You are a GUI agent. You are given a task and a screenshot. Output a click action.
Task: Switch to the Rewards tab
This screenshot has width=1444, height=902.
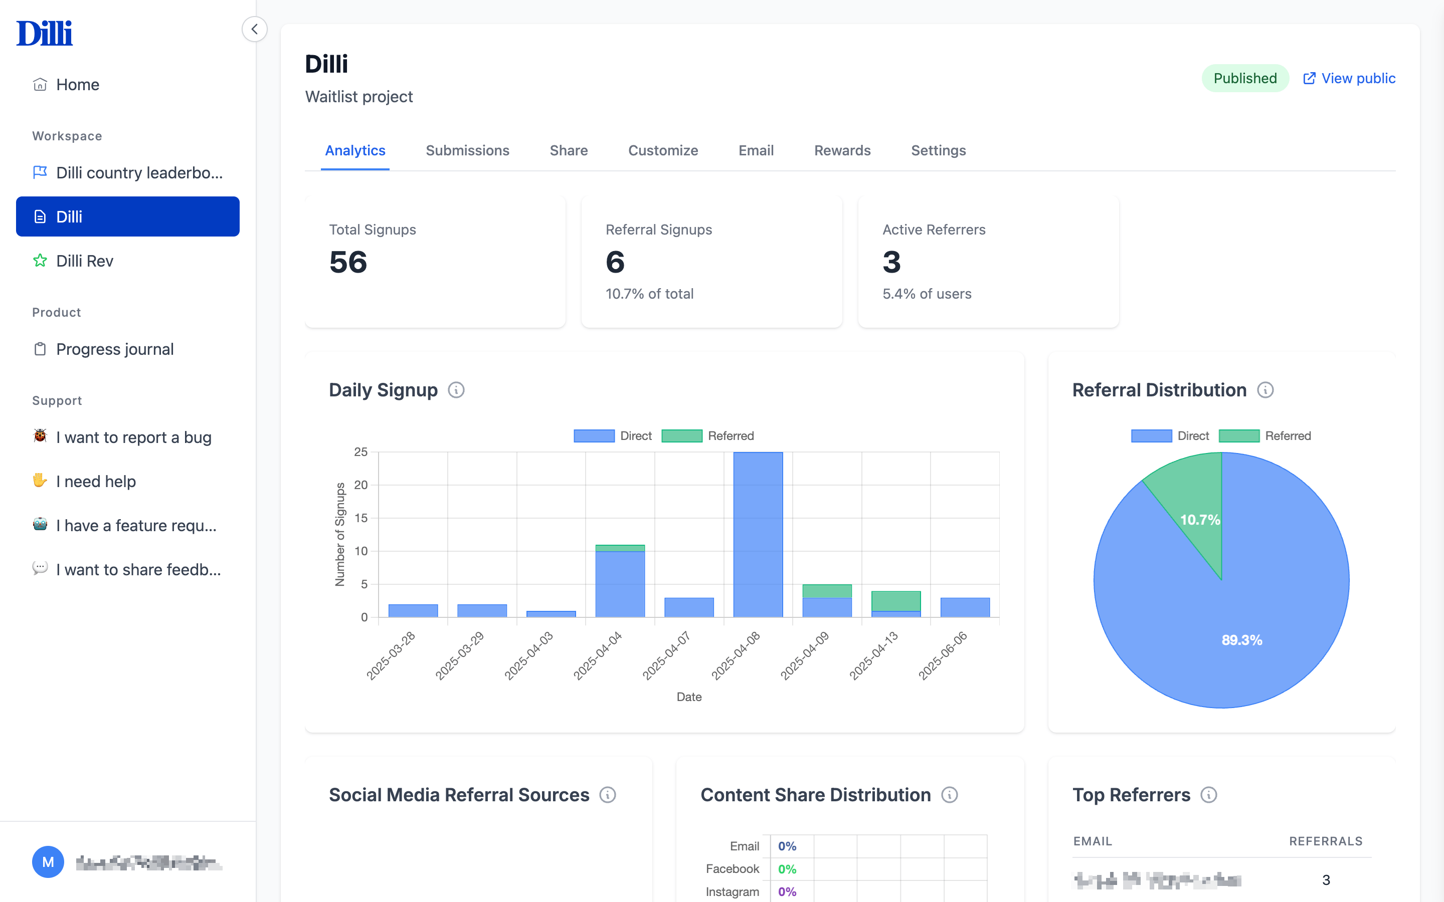click(x=842, y=150)
